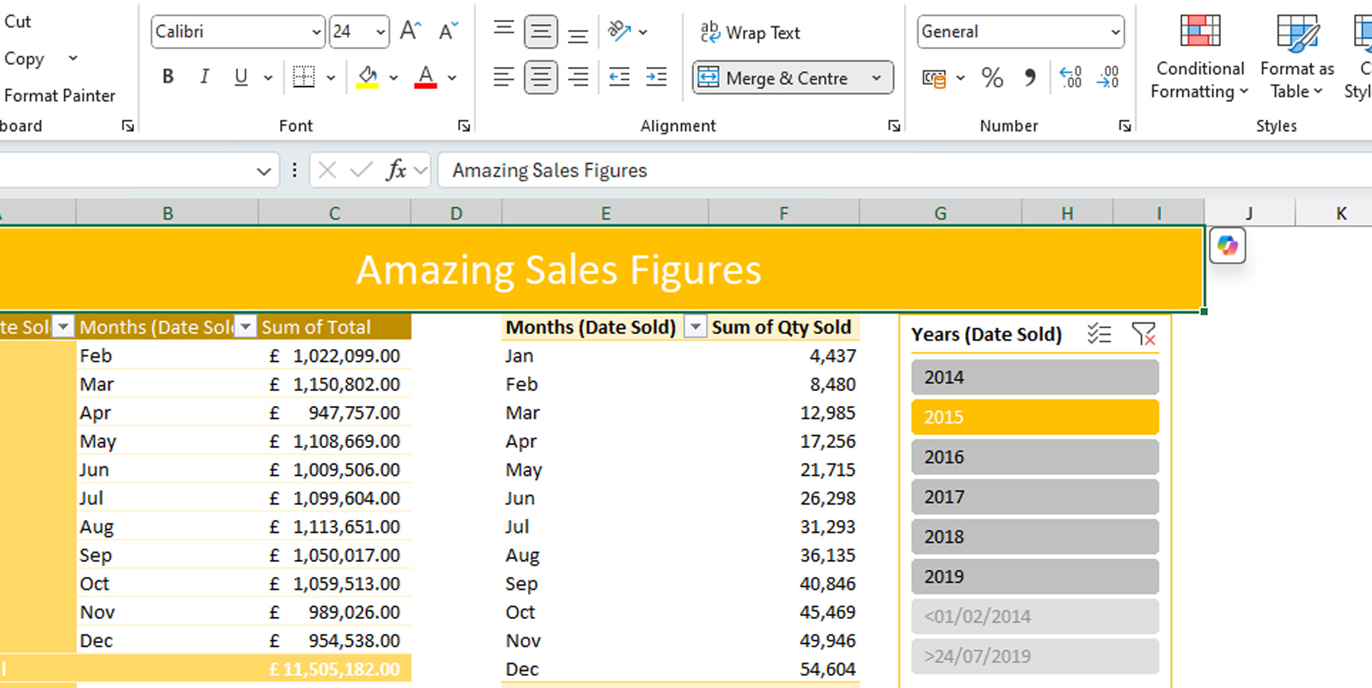Apply Percent number style
1372x688 pixels.
(x=992, y=77)
